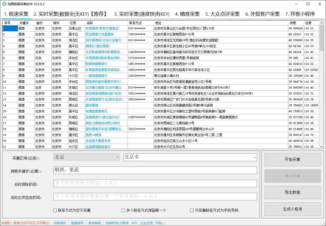Click the 开始采集 button
This screenshot has width=326, height=226.
[x=292, y=159]
